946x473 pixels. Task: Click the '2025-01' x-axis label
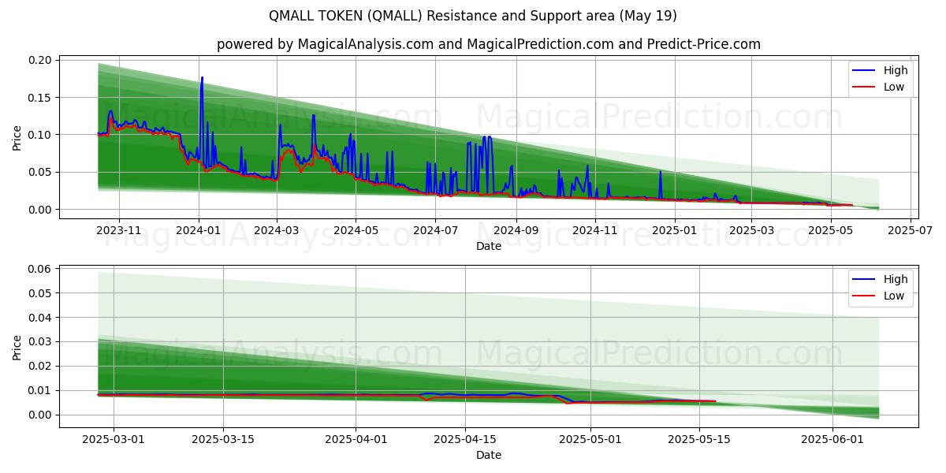tap(675, 230)
